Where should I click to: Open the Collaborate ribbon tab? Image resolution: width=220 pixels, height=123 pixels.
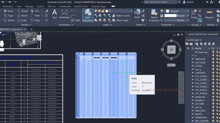65,6
